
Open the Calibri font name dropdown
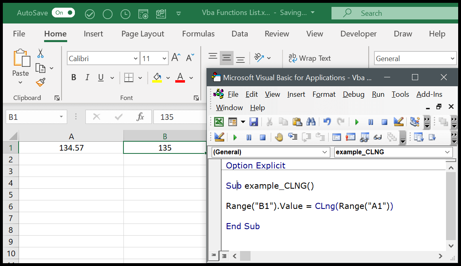point(136,59)
